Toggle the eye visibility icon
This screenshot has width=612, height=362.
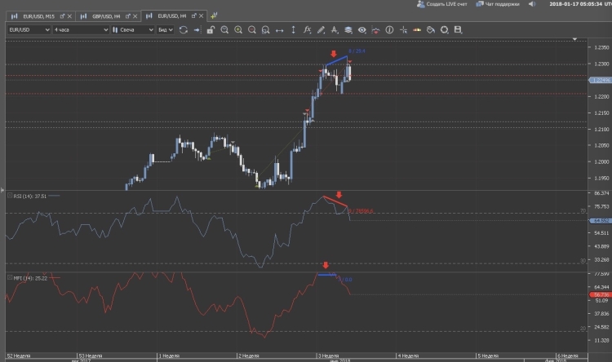coord(362,29)
